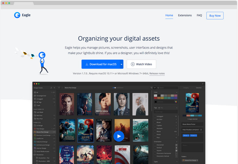Select the red Post Design folder
238x164 pixels.
[x=44, y=129]
